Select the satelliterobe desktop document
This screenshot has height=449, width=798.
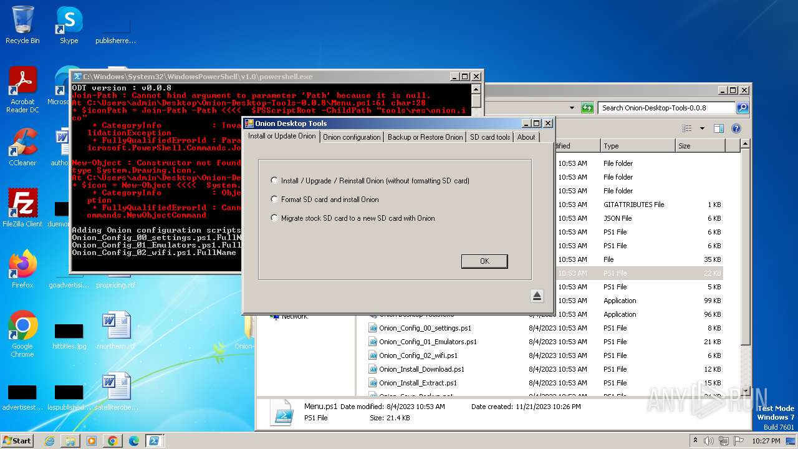116,392
